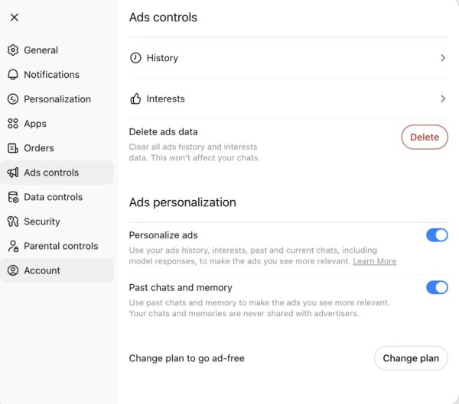
Task: Turn off Past chats and memory toggle
Action: pyautogui.click(x=437, y=287)
